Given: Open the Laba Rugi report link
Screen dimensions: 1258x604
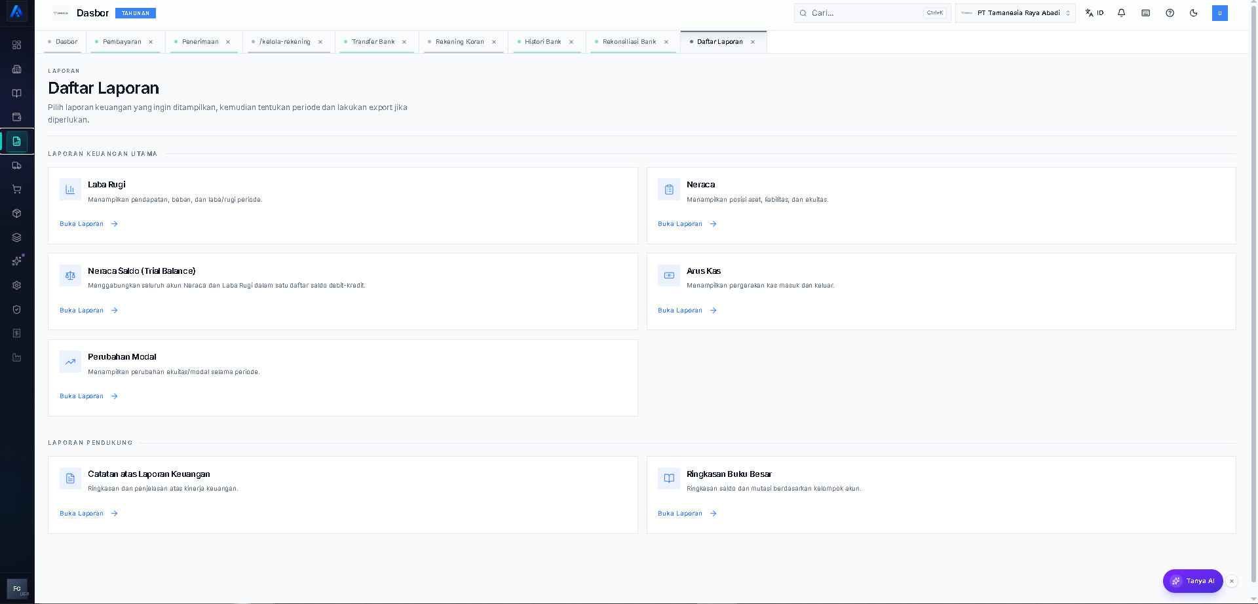Looking at the screenshot, I should tap(88, 224).
